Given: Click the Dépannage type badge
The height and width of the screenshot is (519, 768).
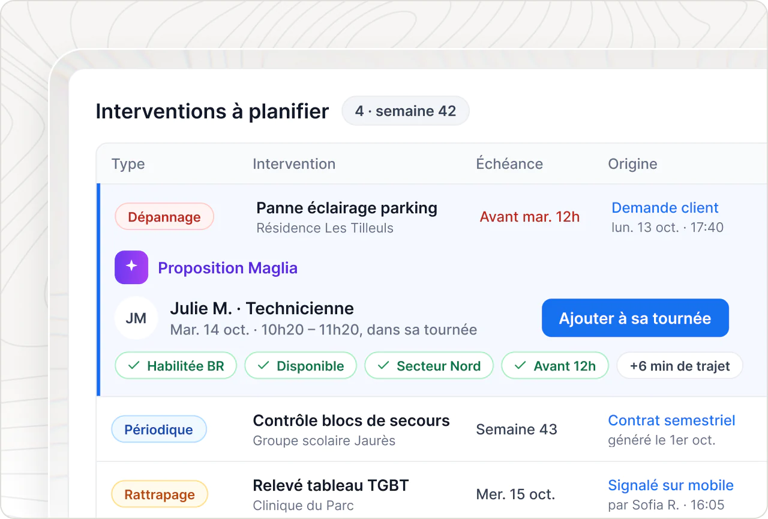Looking at the screenshot, I should pyautogui.click(x=164, y=217).
